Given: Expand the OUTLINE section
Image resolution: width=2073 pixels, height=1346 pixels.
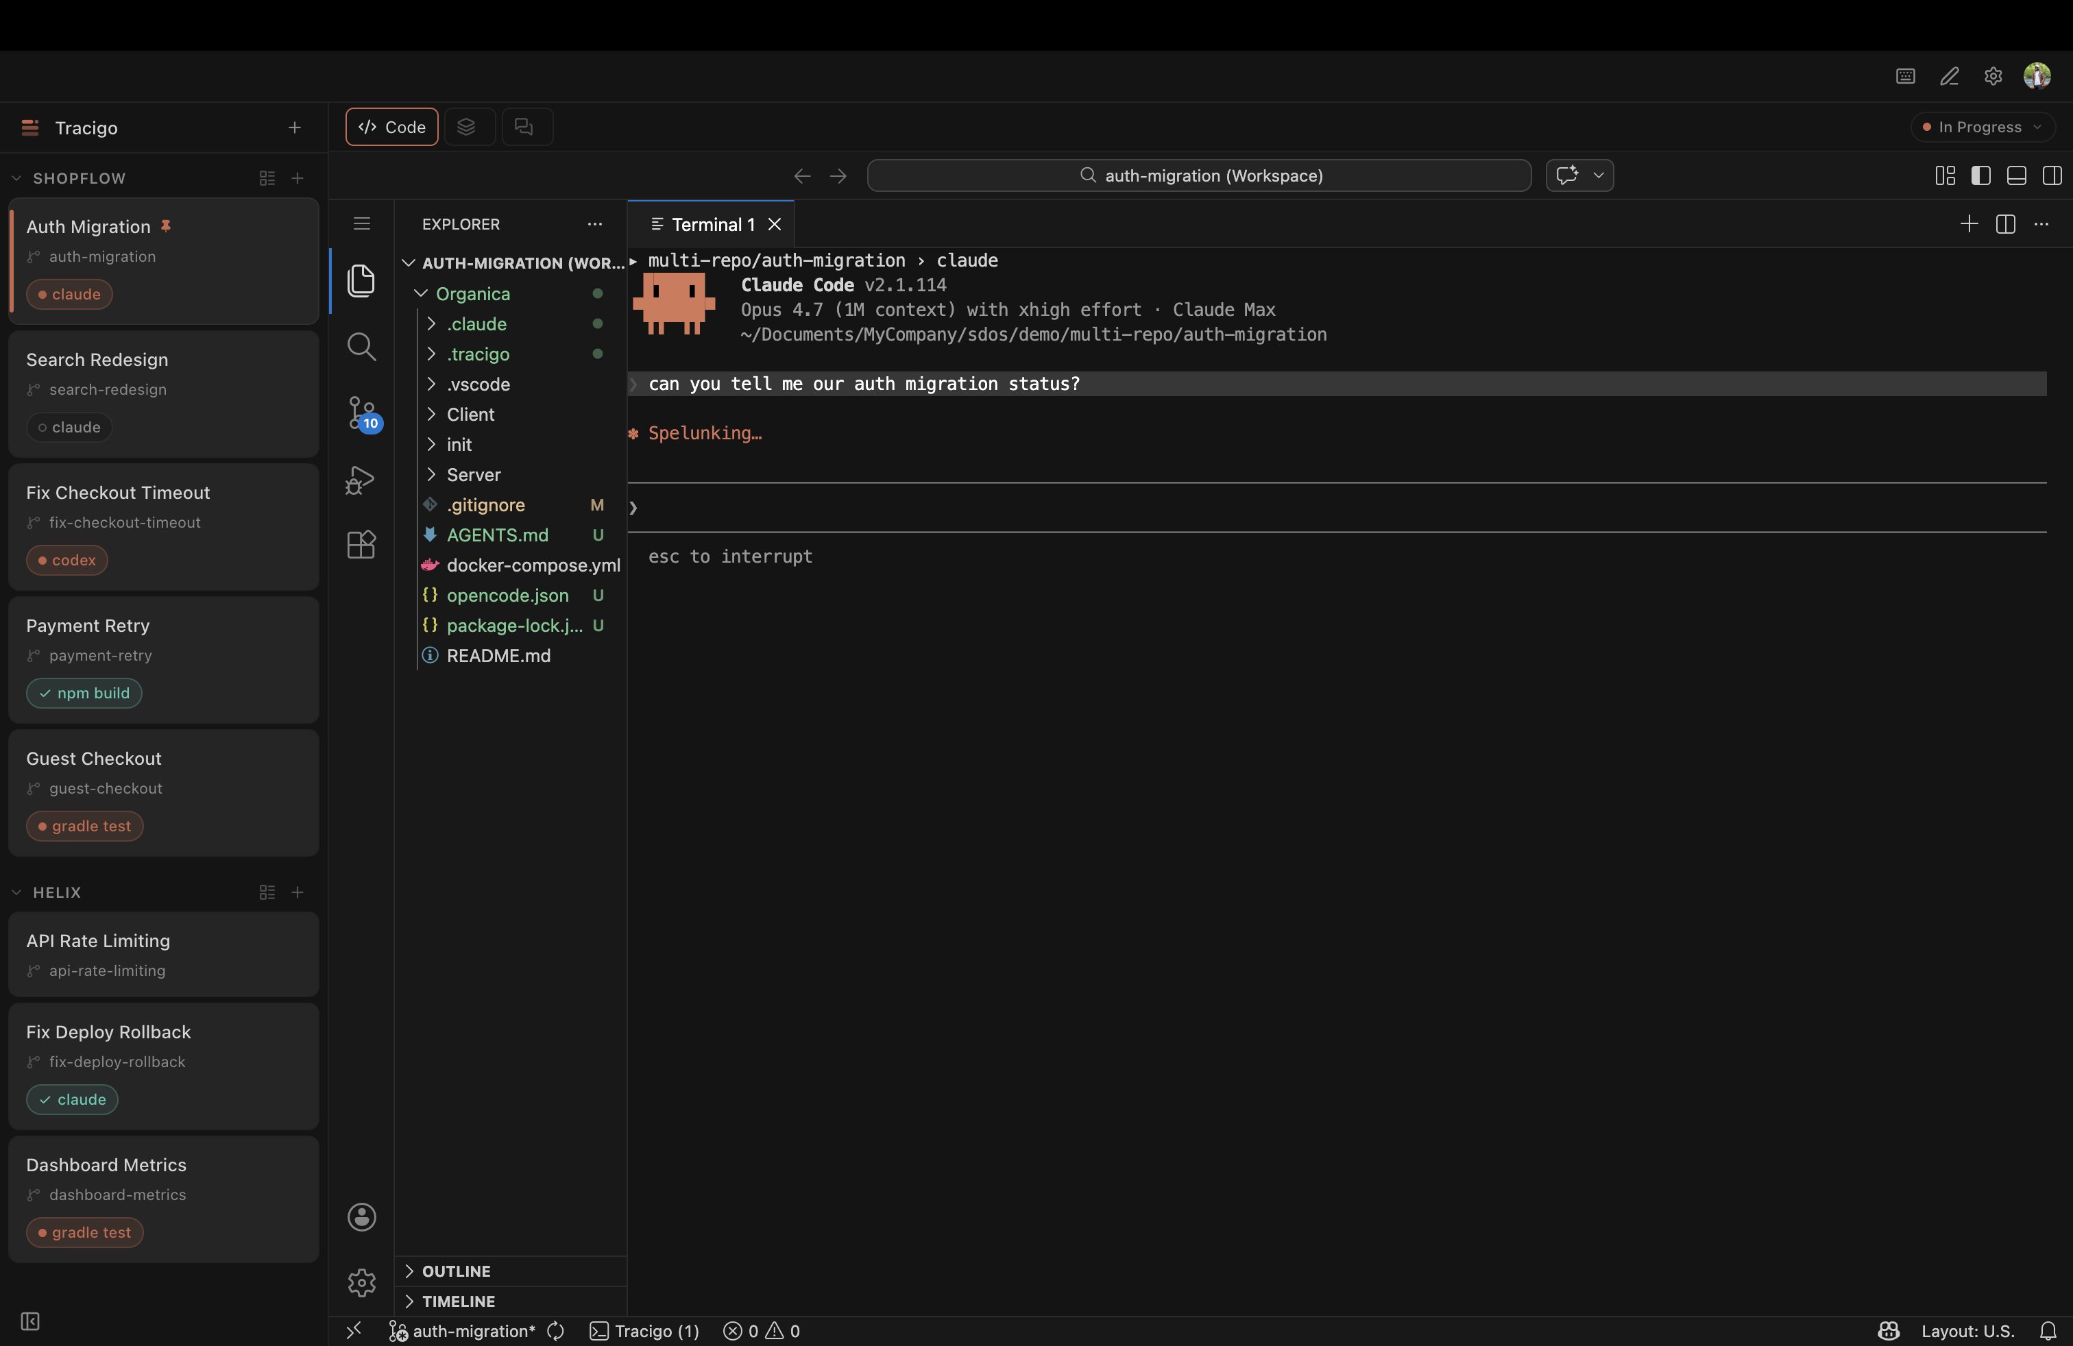Looking at the screenshot, I should click(409, 1271).
